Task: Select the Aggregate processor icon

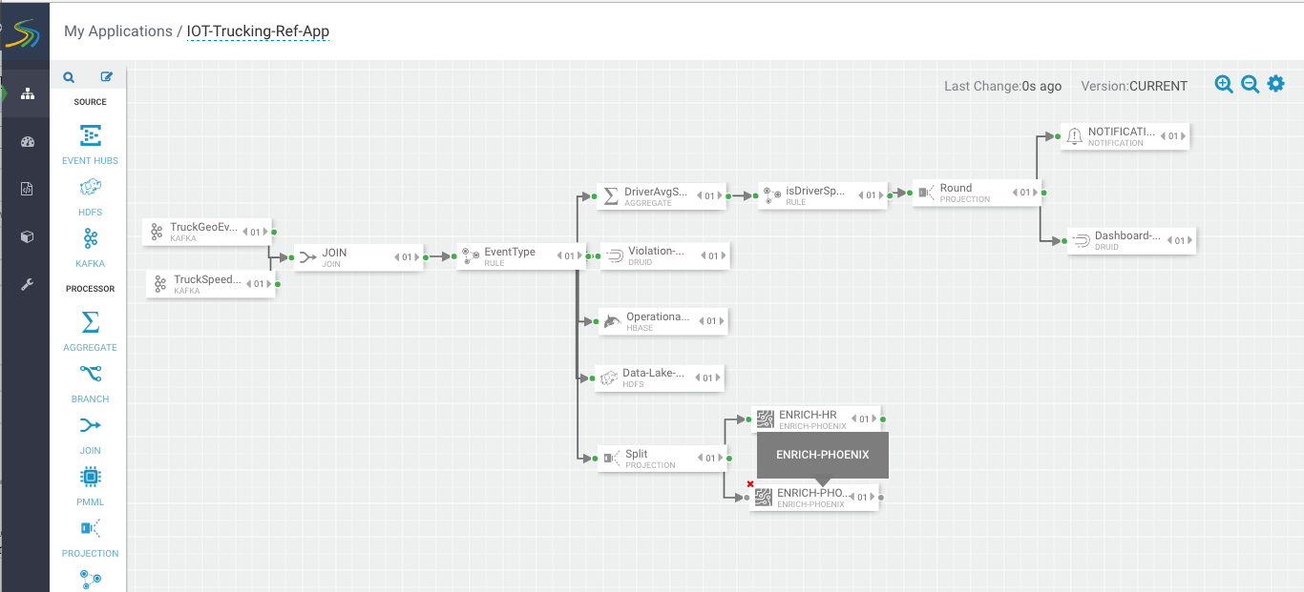Action: [91, 322]
